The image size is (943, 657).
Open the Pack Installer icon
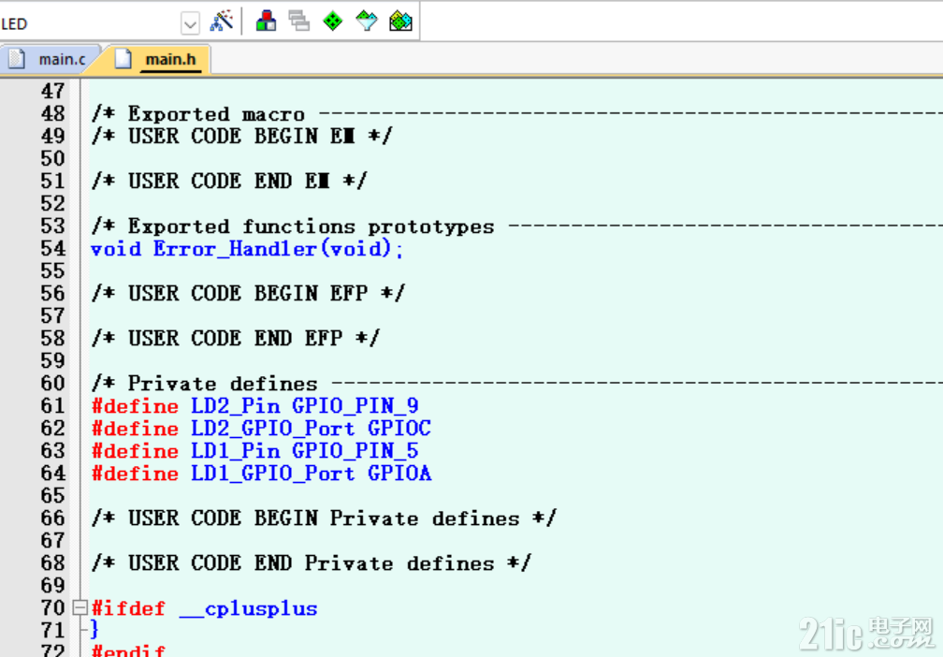click(400, 21)
